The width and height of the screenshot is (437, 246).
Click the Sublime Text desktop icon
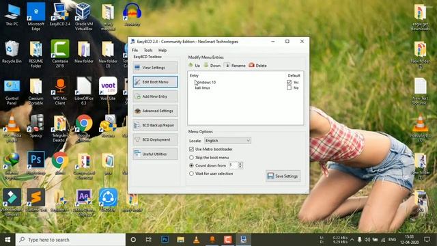pos(36,200)
